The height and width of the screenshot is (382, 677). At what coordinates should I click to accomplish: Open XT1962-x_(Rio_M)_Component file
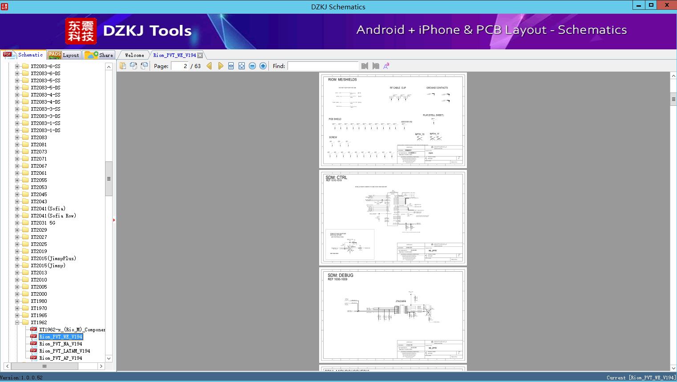pyautogui.click(x=72, y=330)
